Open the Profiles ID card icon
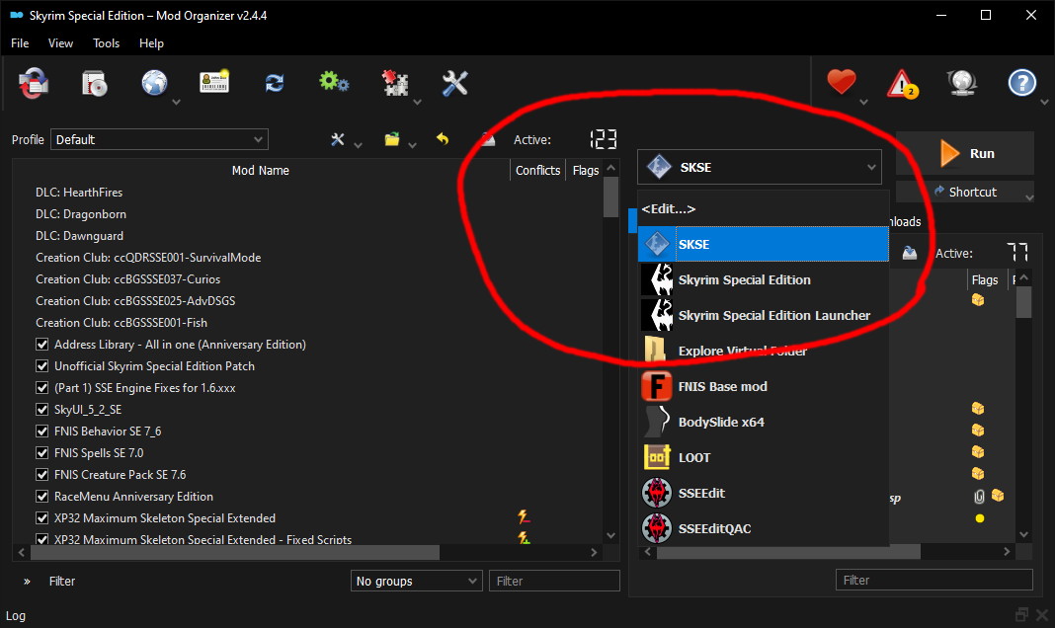 pyautogui.click(x=214, y=83)
